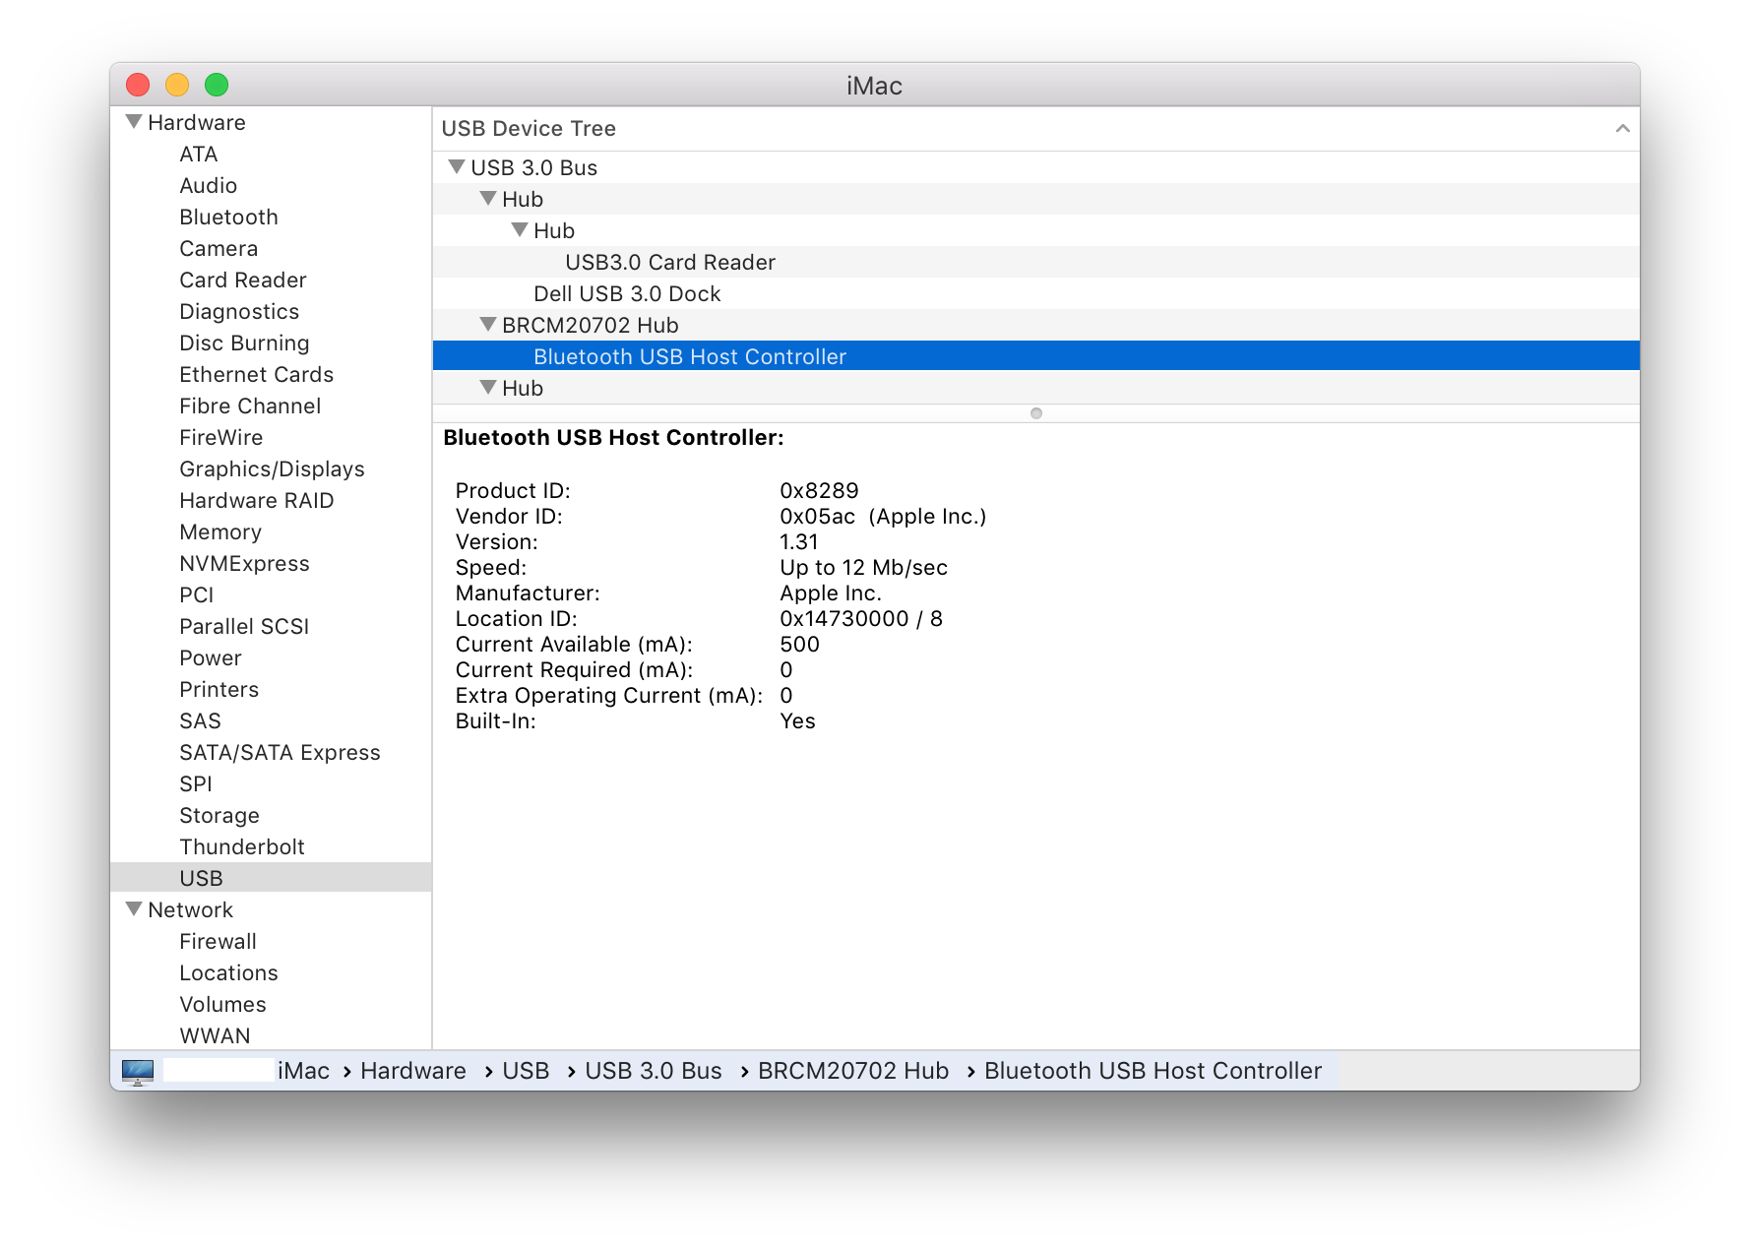This screenshot has width=1750, height=1248.
Task: Click the USB Device Tree column header
Action: (x=1036, y=129)
